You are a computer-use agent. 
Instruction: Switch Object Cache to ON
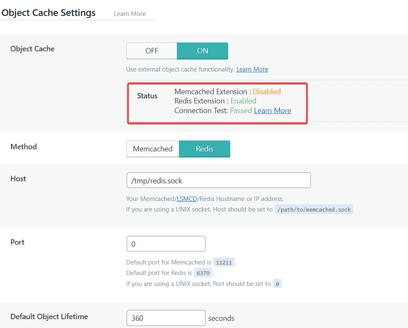(203, 51)
